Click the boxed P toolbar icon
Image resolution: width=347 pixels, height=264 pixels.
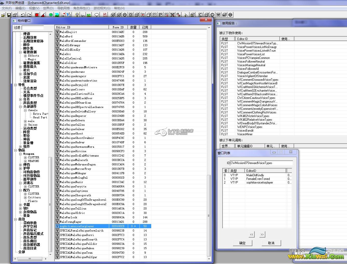pyautogui.click(x=161, y=15)
